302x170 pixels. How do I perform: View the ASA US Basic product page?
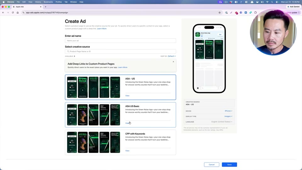point(127,123)
